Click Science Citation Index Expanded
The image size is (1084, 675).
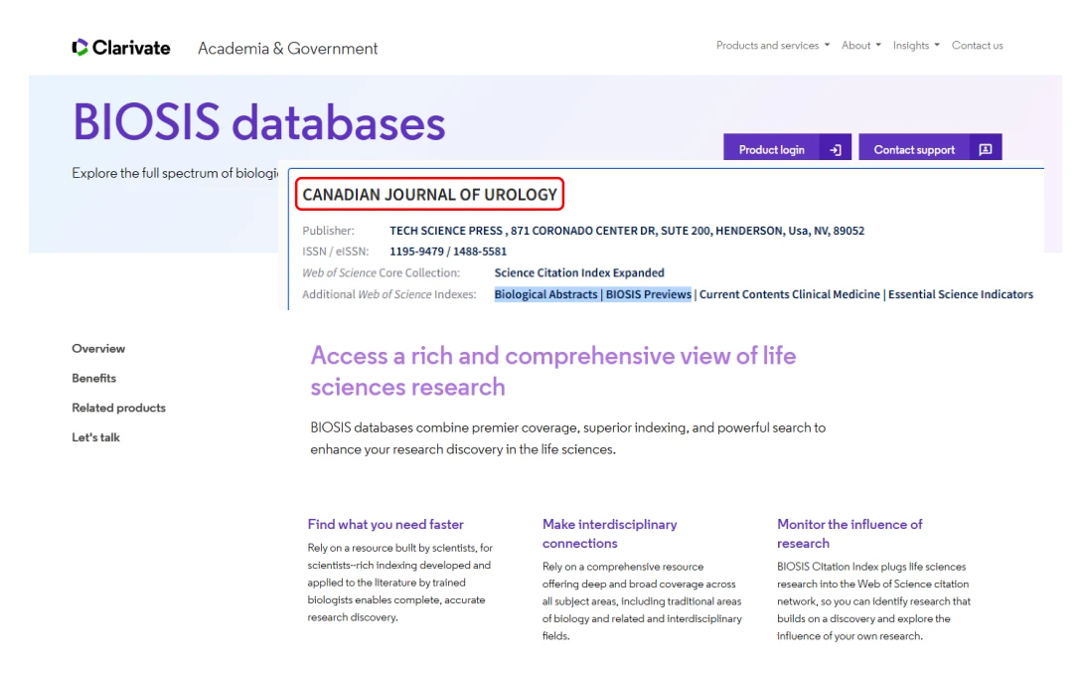pyautogui.click(x=579, y=272)
